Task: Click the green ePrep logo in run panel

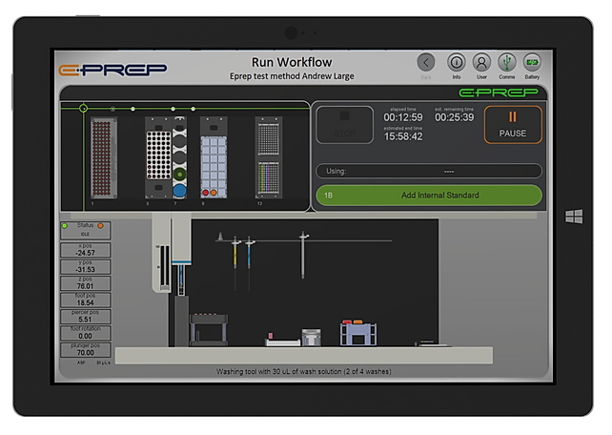Action: tap(500, 93)
